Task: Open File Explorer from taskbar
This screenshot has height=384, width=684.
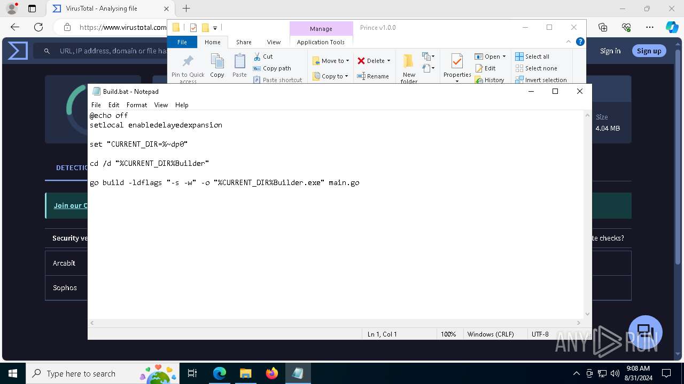Action: (x=245, y=373)
